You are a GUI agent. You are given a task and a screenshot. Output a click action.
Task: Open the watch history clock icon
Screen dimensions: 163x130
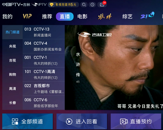pos(93,4)
